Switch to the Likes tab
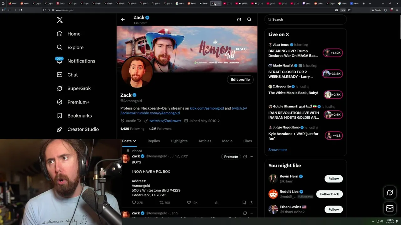Image resolution: width=401 pixels, height=225 pixels. pos(247,141)
